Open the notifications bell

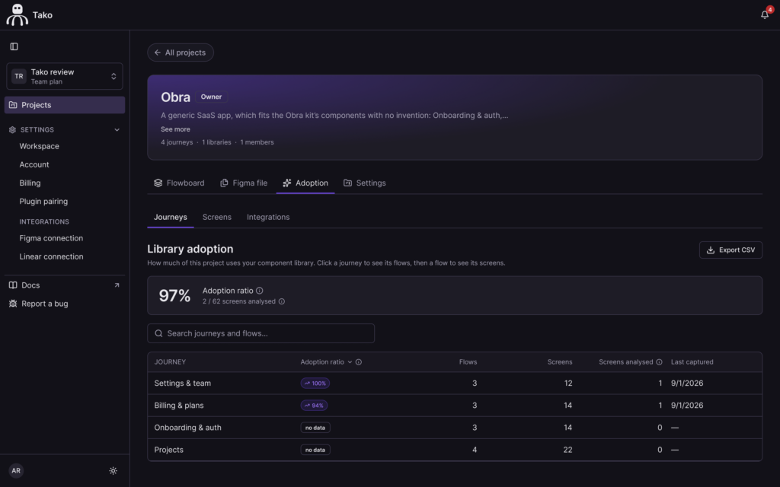[765, 15]
